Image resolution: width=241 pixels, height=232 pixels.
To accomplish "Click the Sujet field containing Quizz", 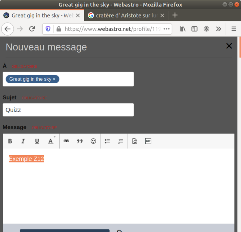I will tap(68, 110).
